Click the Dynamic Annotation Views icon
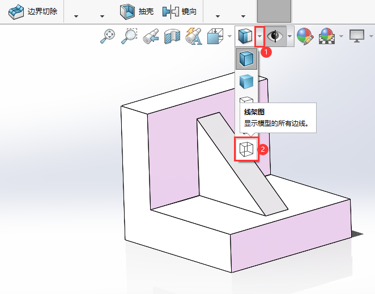Viewport: 375px width, 294px height. pos(194,36)
